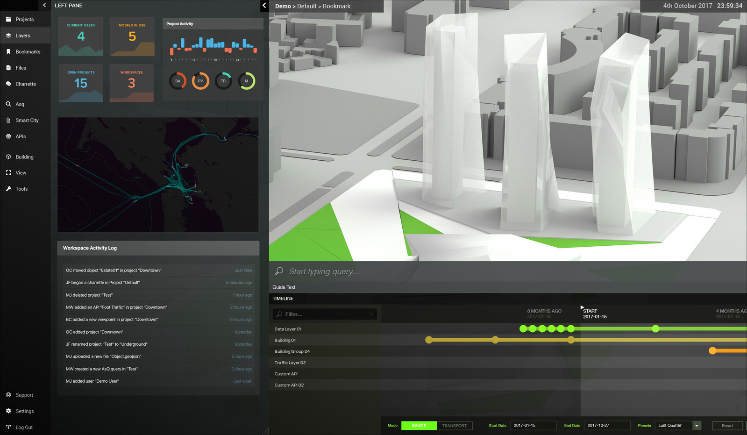Click the APIs globe icon
The height and width of the screenshot is (435, 747).
8,136
